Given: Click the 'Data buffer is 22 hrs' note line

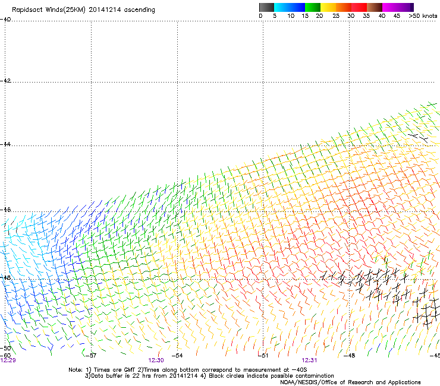Looking at the screenshot, I should (209, 376).
